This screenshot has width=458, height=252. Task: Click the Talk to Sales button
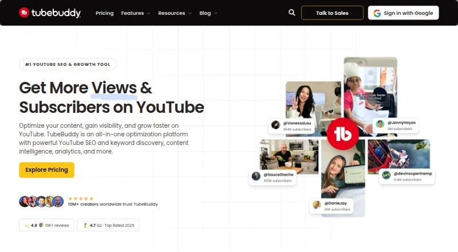click(x=332, y=13)
